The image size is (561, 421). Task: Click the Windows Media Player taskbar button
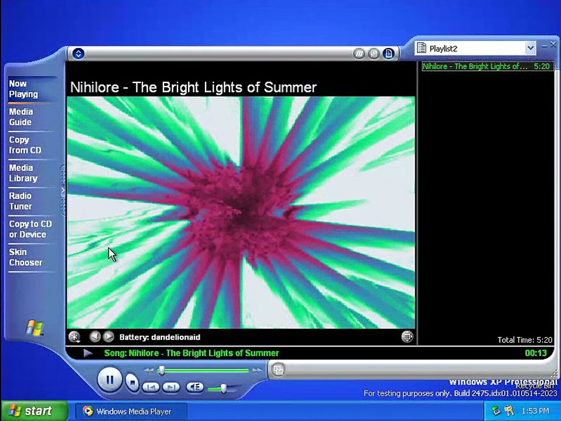tap(131, 411)
